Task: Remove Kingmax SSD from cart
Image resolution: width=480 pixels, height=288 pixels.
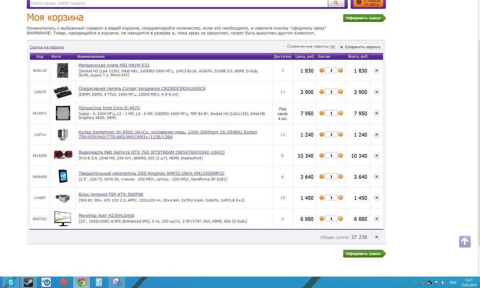Action: pyautogui.click(x=376, y=177)
